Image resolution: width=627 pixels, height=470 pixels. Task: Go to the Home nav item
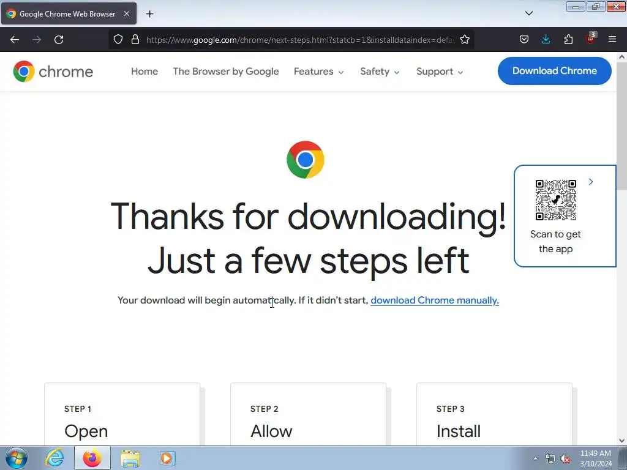click(x=145, y=72)
